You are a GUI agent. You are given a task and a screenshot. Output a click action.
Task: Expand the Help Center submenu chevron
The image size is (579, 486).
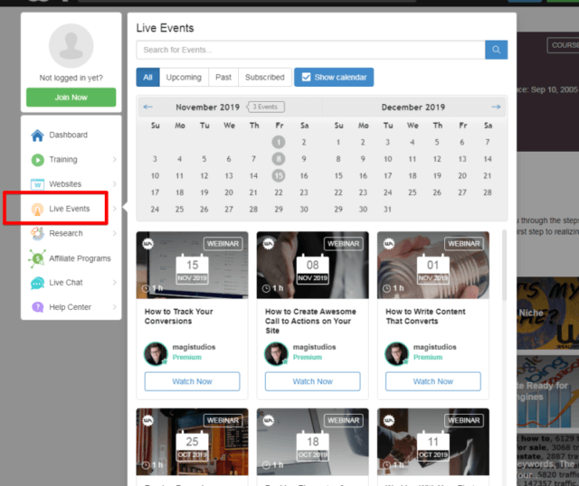click(x=115, y=307)
